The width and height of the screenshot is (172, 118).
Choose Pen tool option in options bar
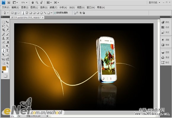click(23, 13)
